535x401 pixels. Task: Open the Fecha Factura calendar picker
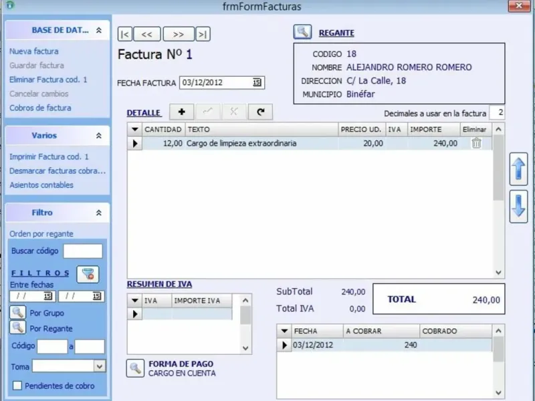(257, 83)
